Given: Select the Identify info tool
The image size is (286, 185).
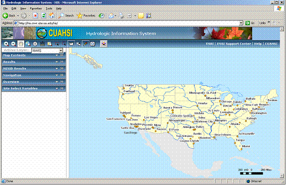Looking at the screenshot, I should click(x=35, y=44).
